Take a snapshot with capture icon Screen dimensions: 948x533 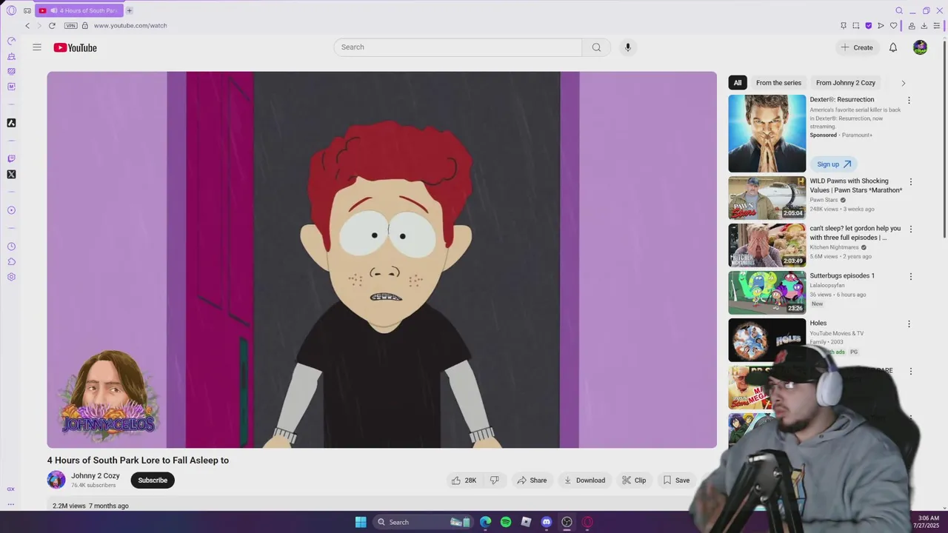pyautogui.click(x=855, y=25)
